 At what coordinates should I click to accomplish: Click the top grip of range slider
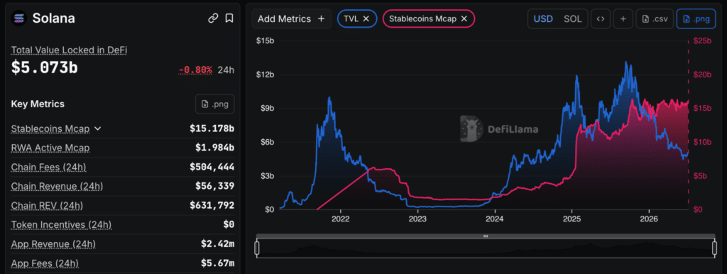point(486,236)
